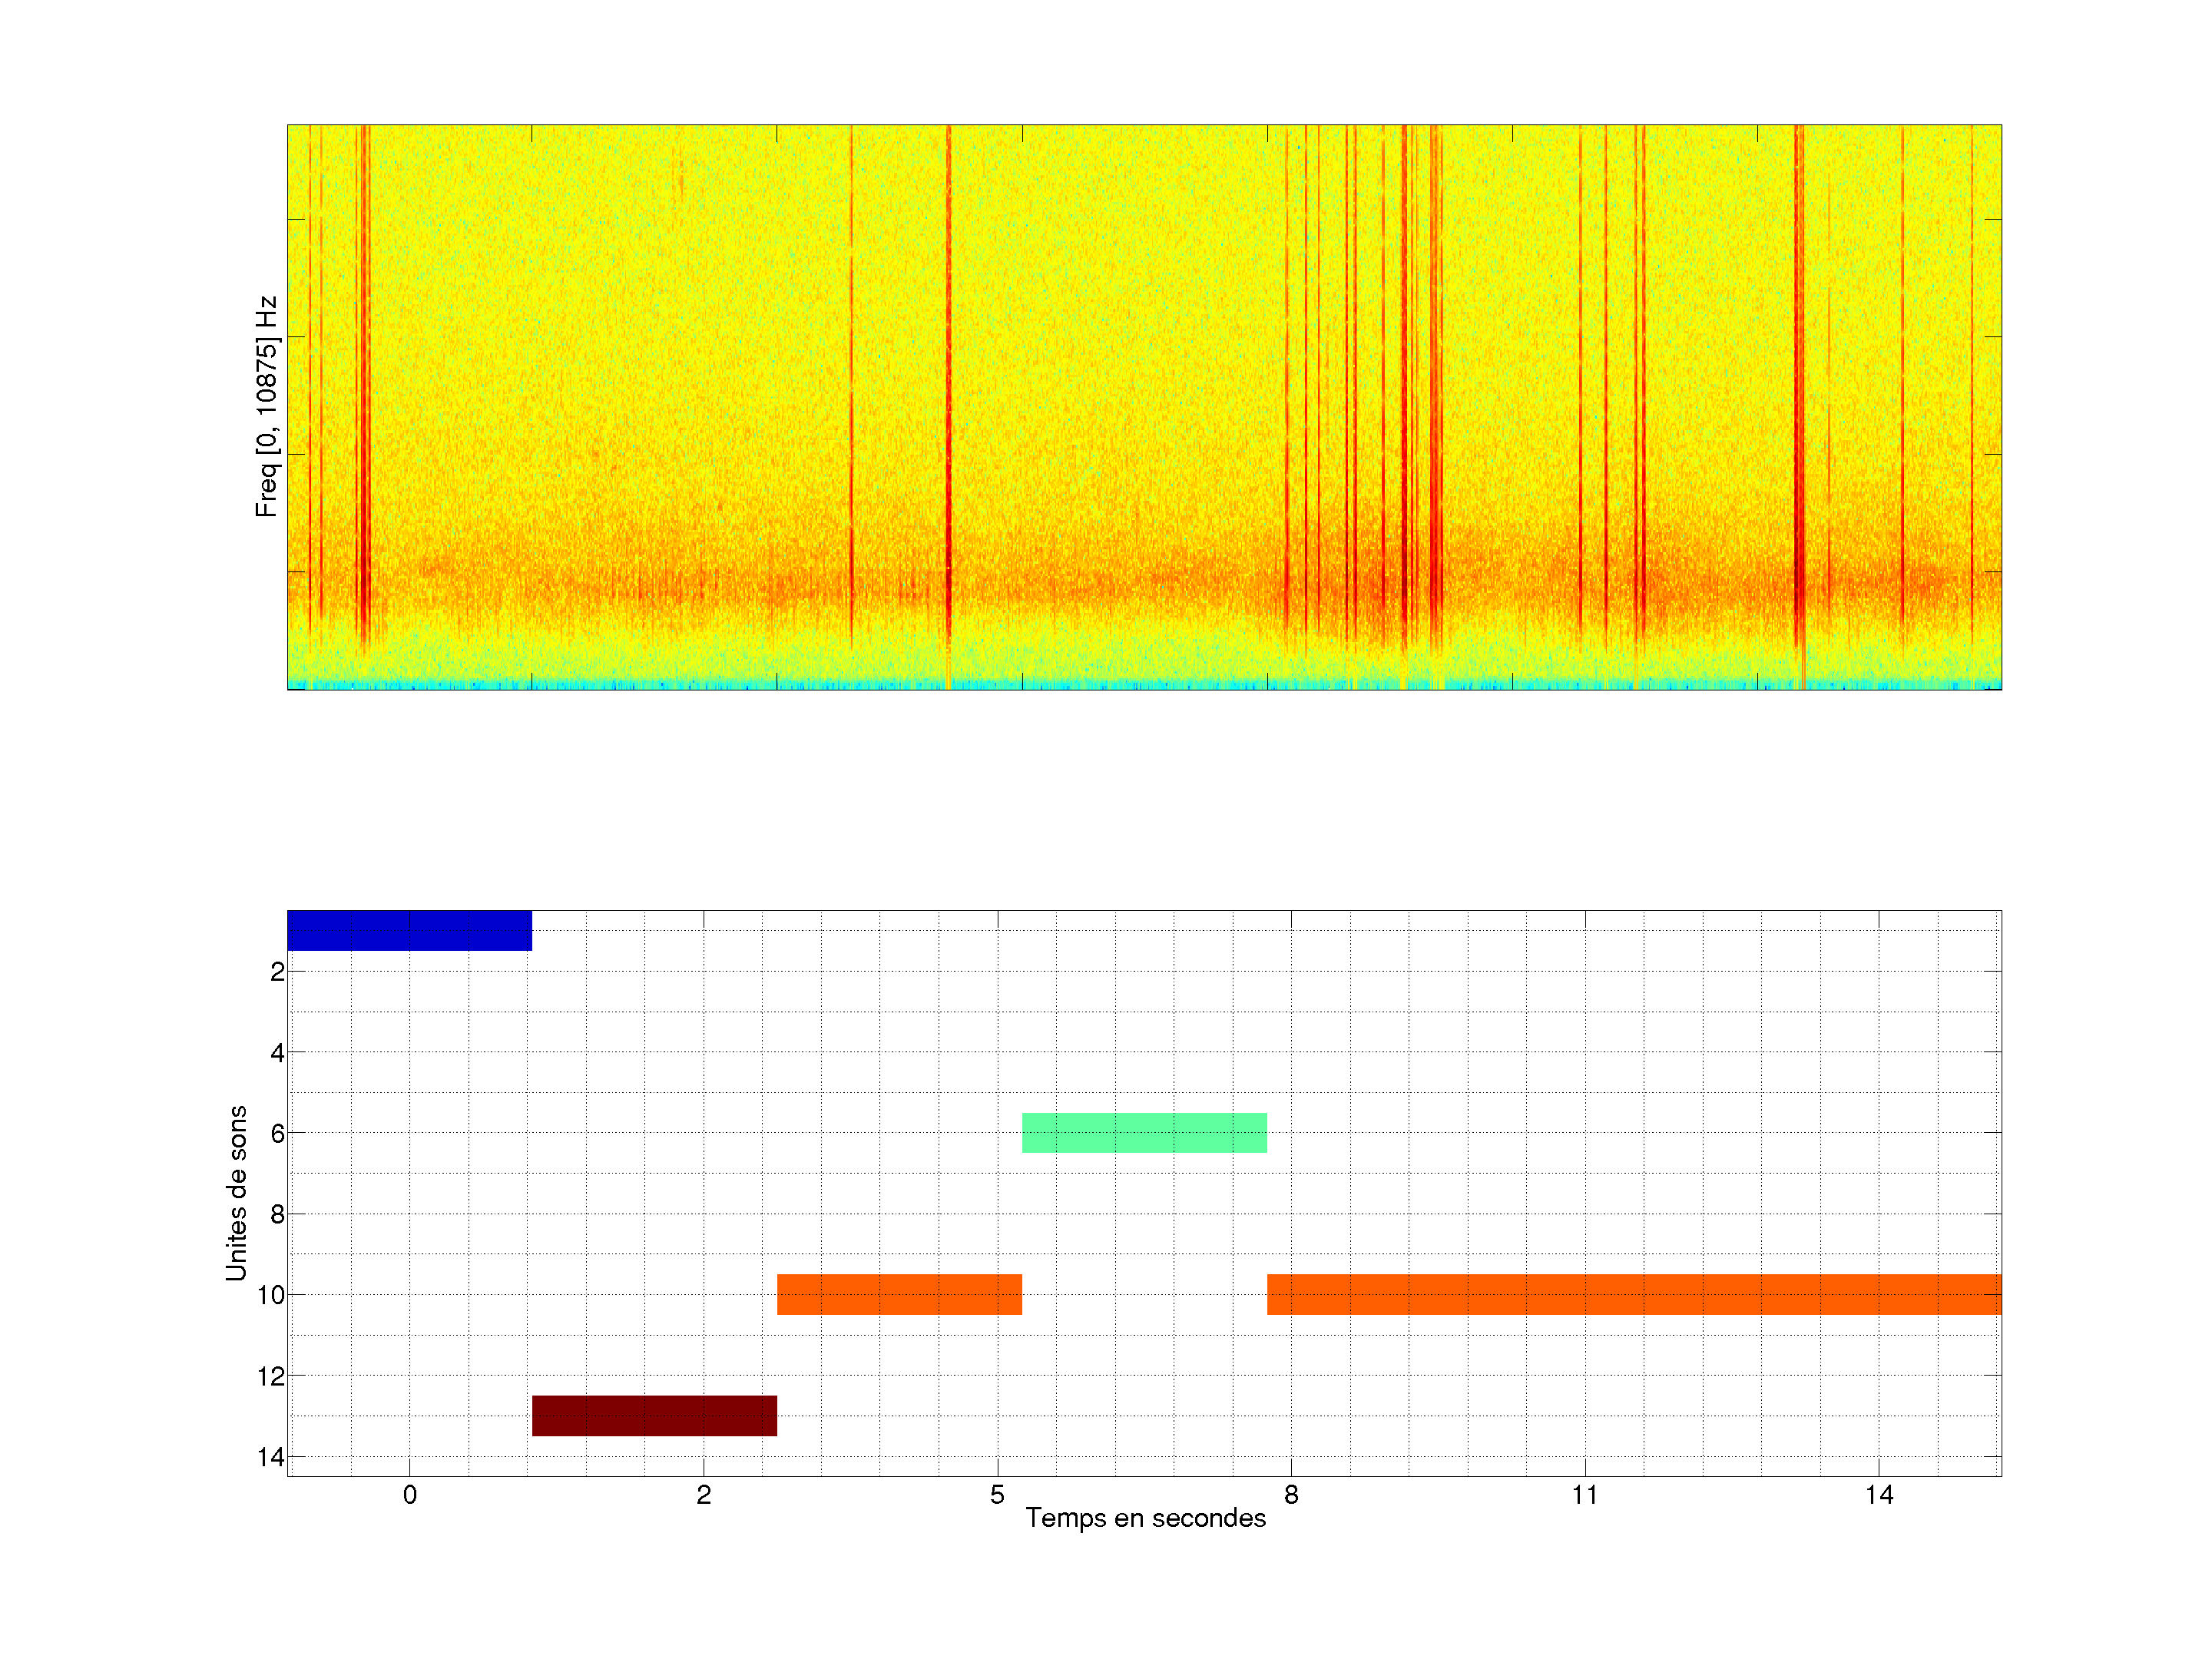Click the cyan band at spectrogram bottom
Image resolution: width=2212 pixels, height=1659 pixels.
pos(1144,684)
